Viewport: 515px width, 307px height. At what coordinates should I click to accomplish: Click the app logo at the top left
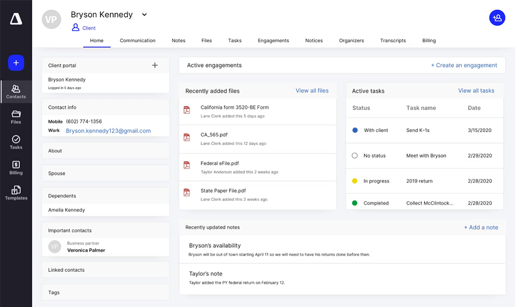click(16, 19)
